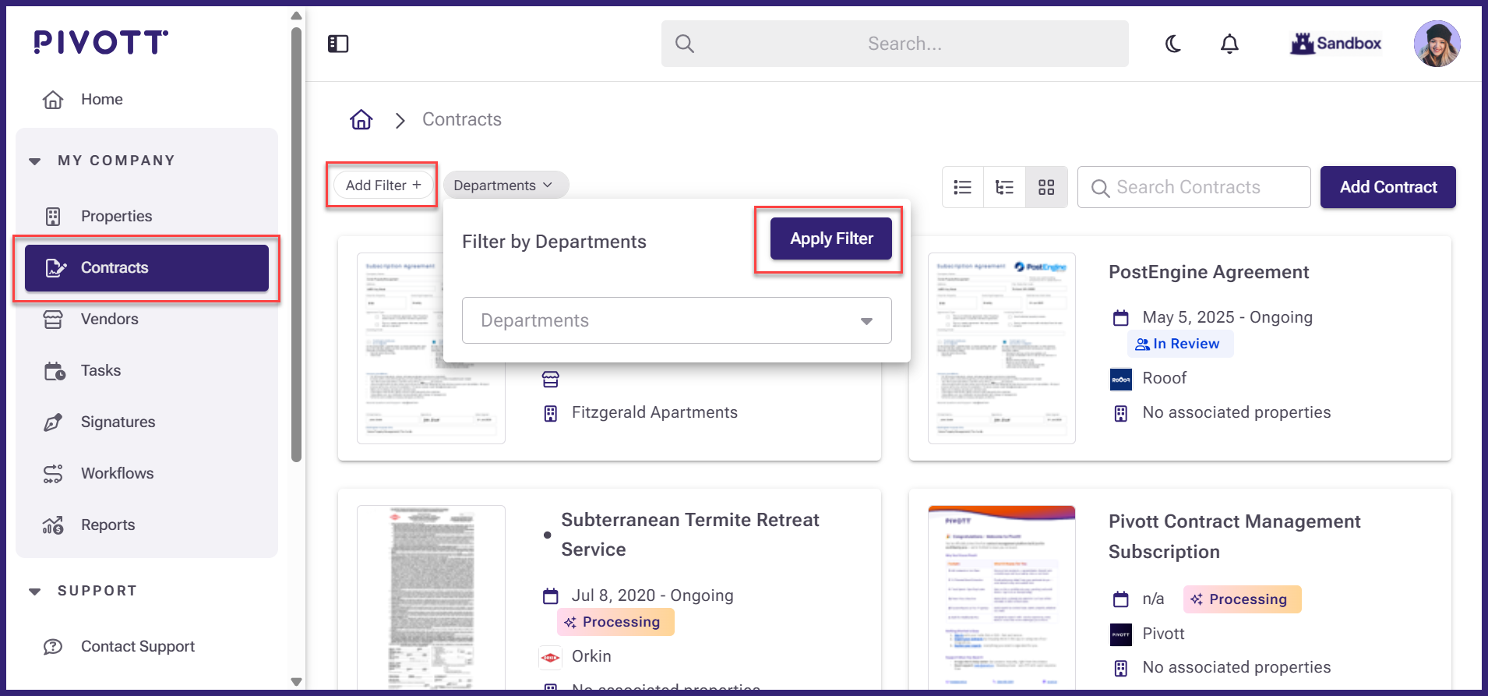Screen dimensions: 1488x696
Task: Open the Departments filter chip
Action: [506, 185]
